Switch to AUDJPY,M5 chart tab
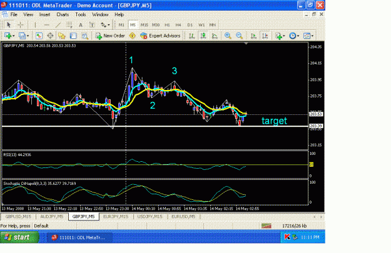 point(52,217)
